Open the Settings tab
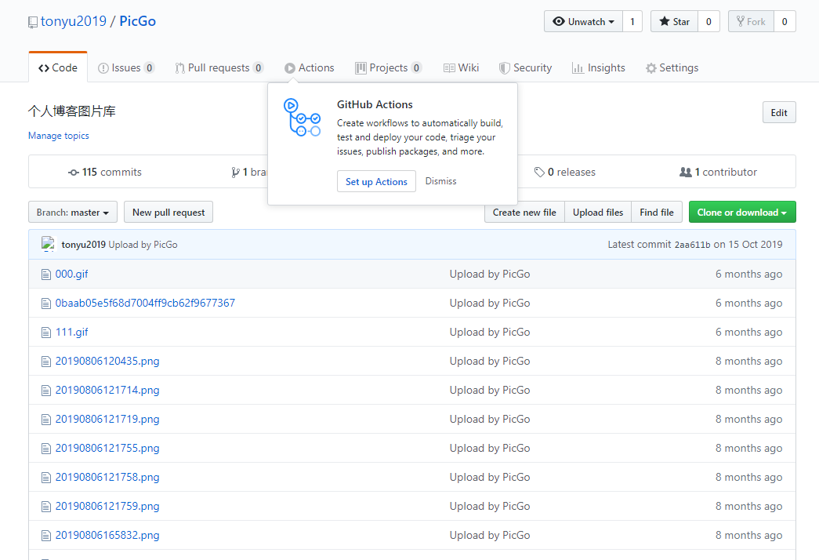The image size is (819, 560). [x=672, y=68]
